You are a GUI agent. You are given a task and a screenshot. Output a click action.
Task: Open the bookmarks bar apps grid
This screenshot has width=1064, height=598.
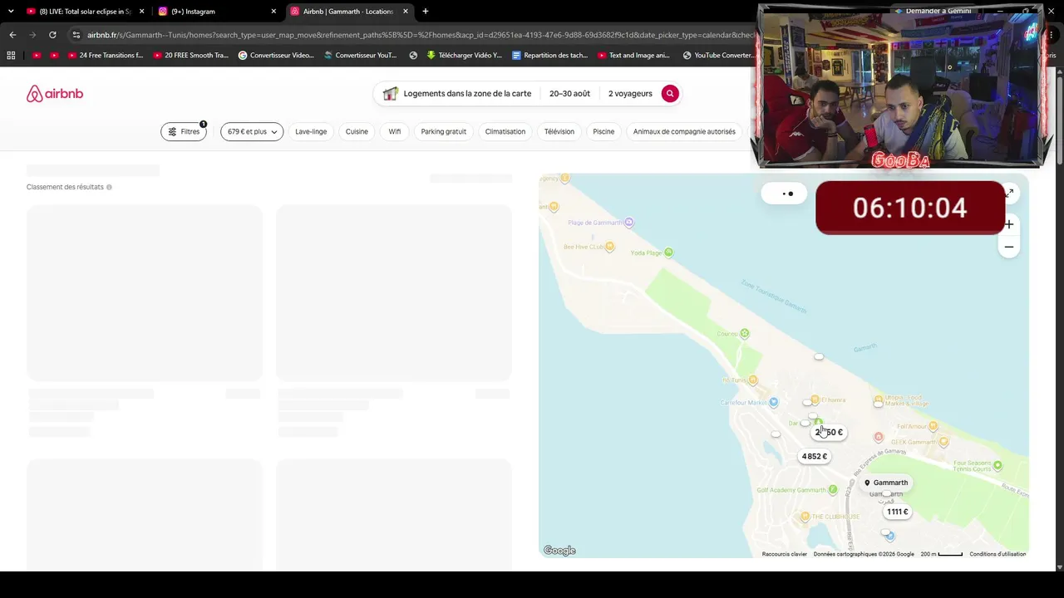11,56
